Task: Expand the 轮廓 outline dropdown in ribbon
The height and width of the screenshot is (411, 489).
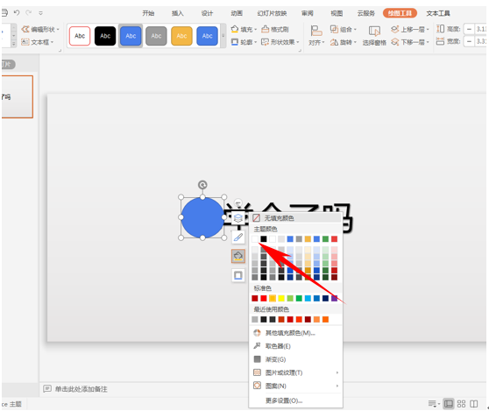Action: click(255, 42)
